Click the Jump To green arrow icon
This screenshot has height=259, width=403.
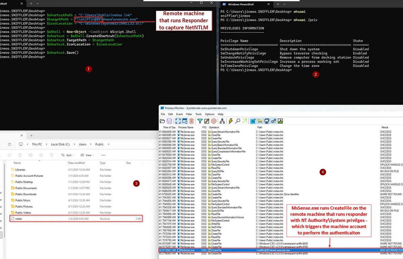(x=244, y=121)
